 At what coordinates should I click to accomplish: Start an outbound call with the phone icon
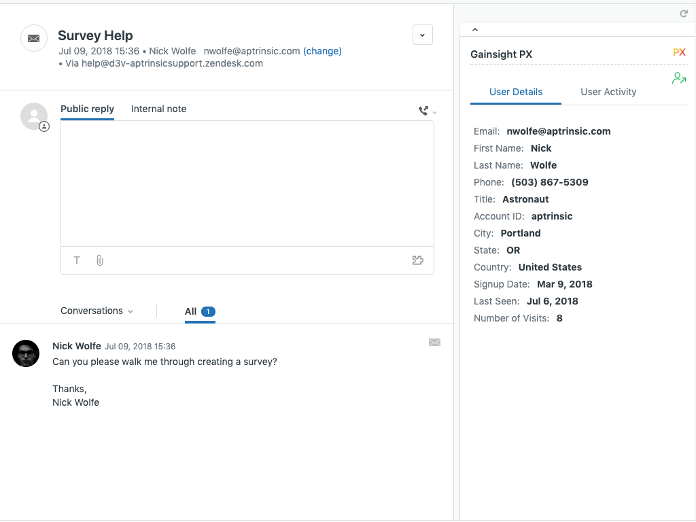coord(422,109)
